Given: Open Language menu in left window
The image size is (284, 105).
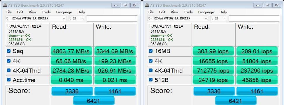Looking at the screenshot, I should (64, 12).
